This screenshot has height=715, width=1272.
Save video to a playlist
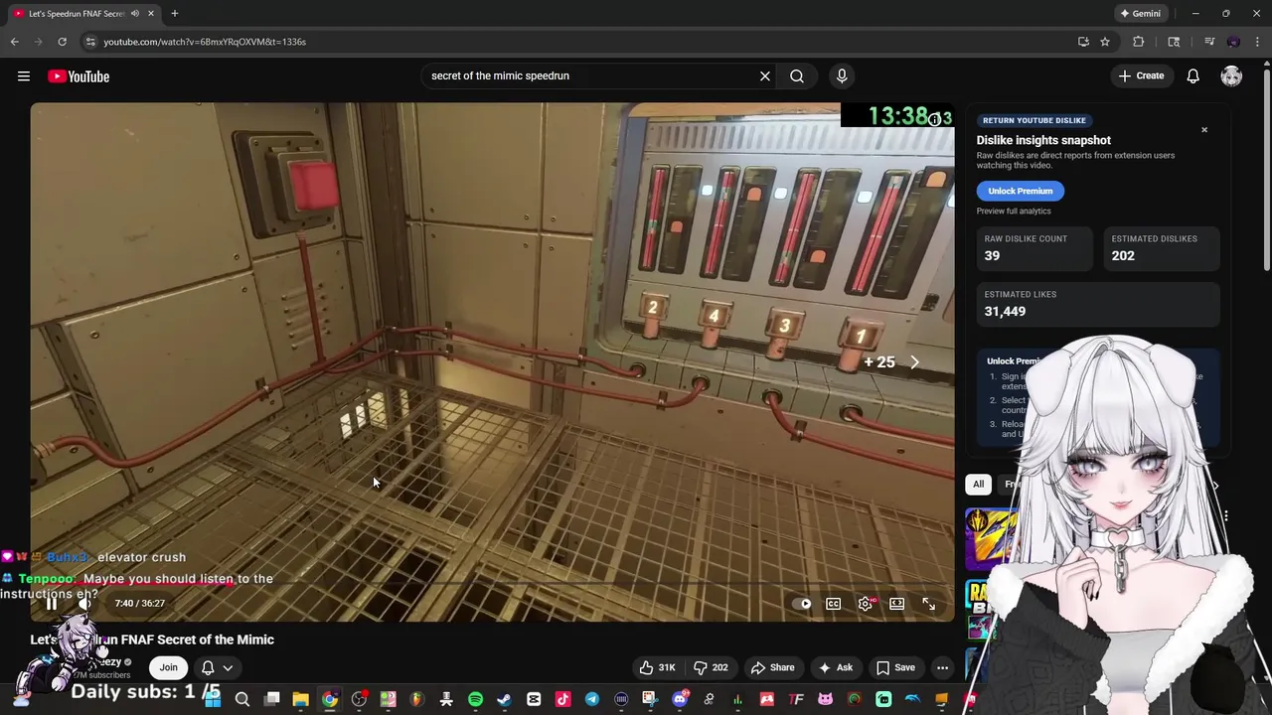894,667
